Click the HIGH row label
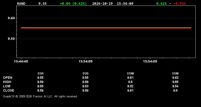201x107 pixels. pyautogui.click(x=7, y=82)
